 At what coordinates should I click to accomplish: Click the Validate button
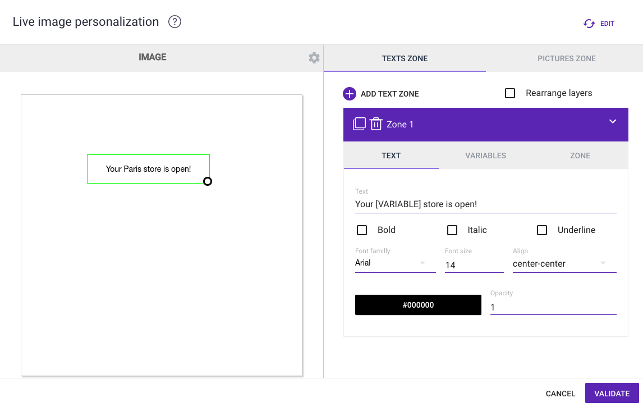[612, 394]
